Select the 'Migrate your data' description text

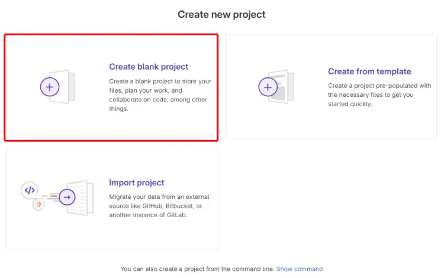159,206
